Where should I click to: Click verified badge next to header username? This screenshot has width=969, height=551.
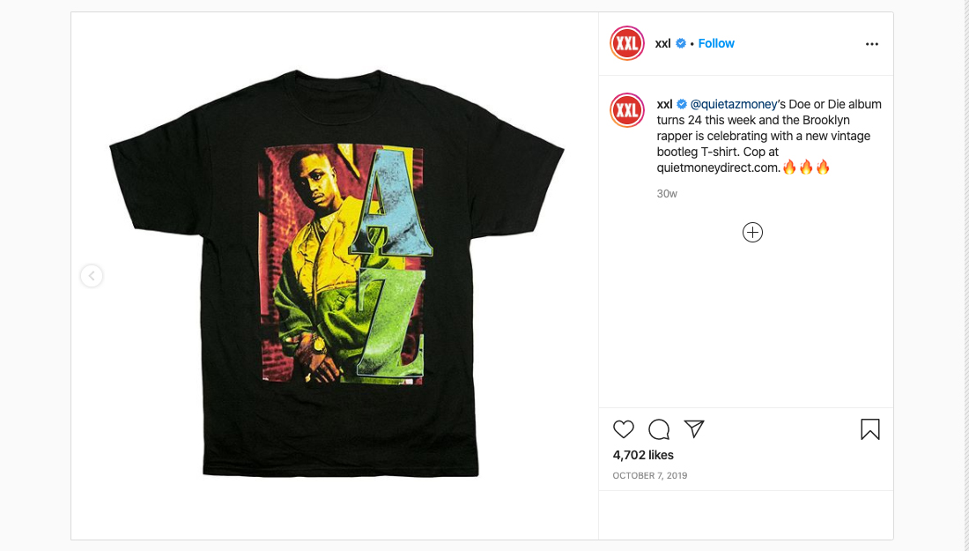click(x=680, y=43)
